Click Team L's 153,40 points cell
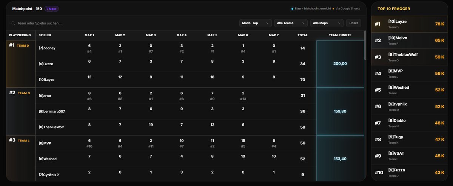This screenshot has width=453, height=186. pyautogui.click(x=340, y=159)
